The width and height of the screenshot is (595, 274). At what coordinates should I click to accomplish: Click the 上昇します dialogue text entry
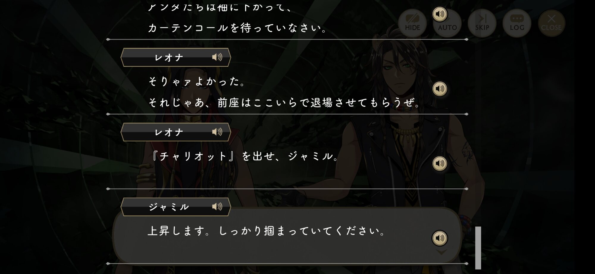267,231
